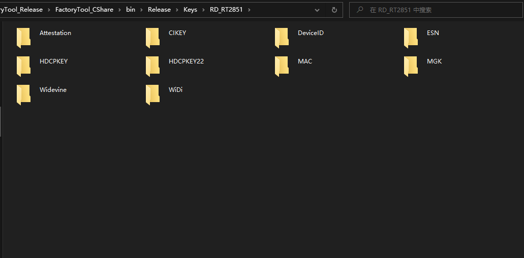
Task: Navigate to bin folder in breadcrumb
Action: 131,10
